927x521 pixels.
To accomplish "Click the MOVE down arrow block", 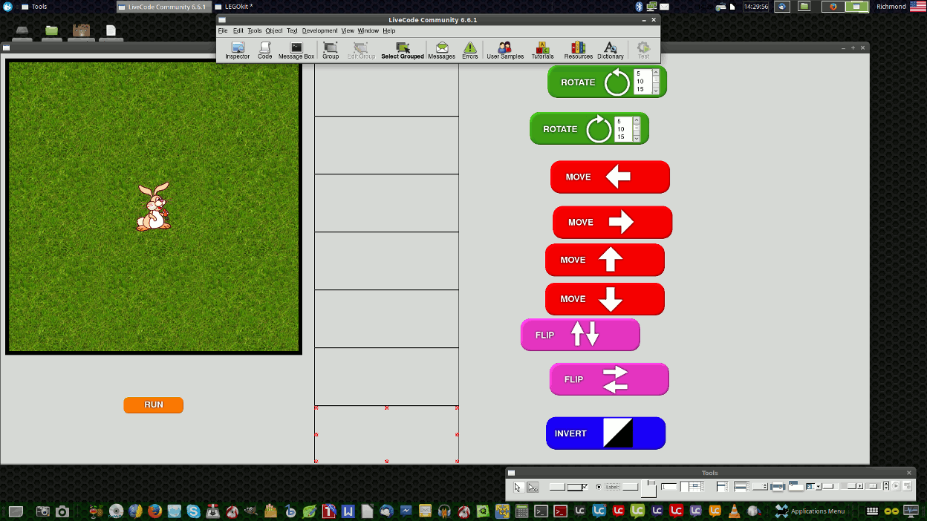I will (x=605, y=299).
